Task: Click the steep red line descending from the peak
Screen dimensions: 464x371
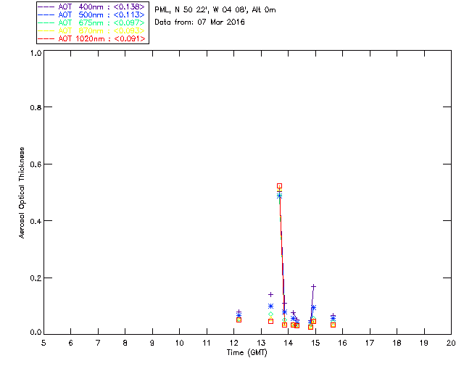Action: click(x=282, y=254)
